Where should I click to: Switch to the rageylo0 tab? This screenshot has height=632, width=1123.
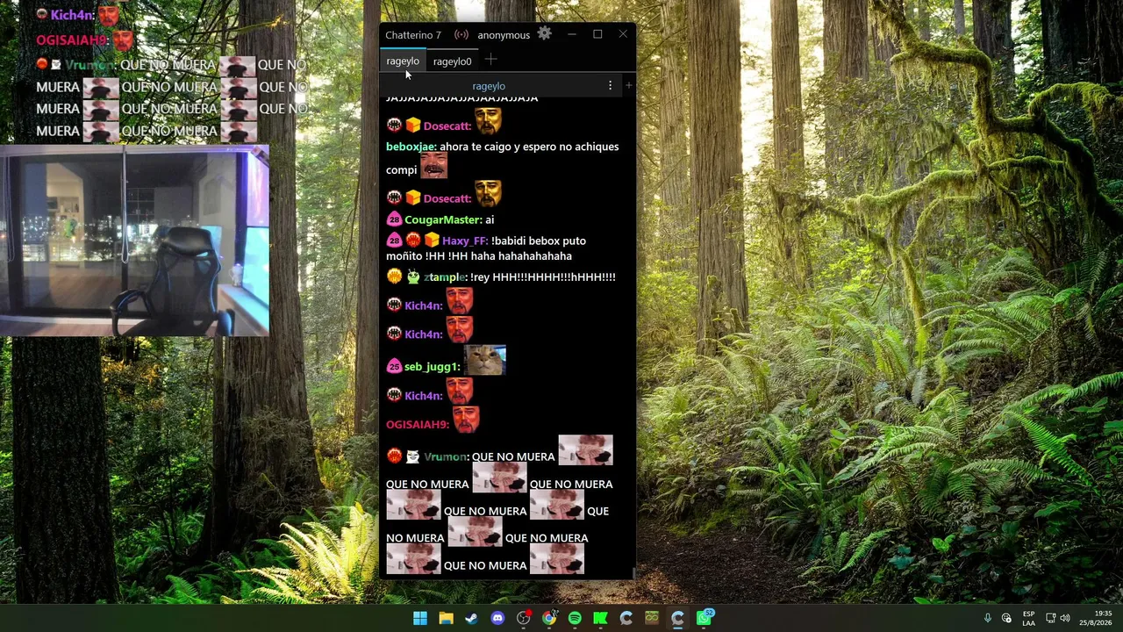pyautogui.click(x=452, y=61)
